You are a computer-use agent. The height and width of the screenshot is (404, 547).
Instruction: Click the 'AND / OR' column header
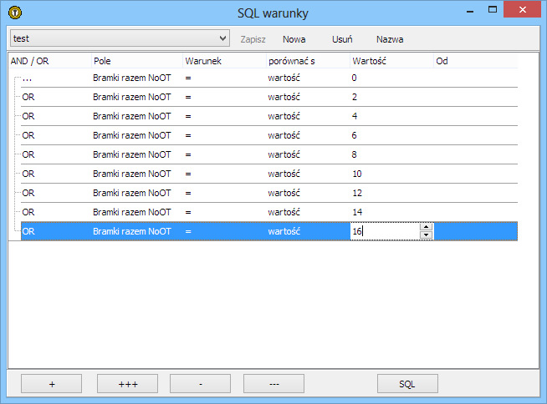tap(50, 61)
